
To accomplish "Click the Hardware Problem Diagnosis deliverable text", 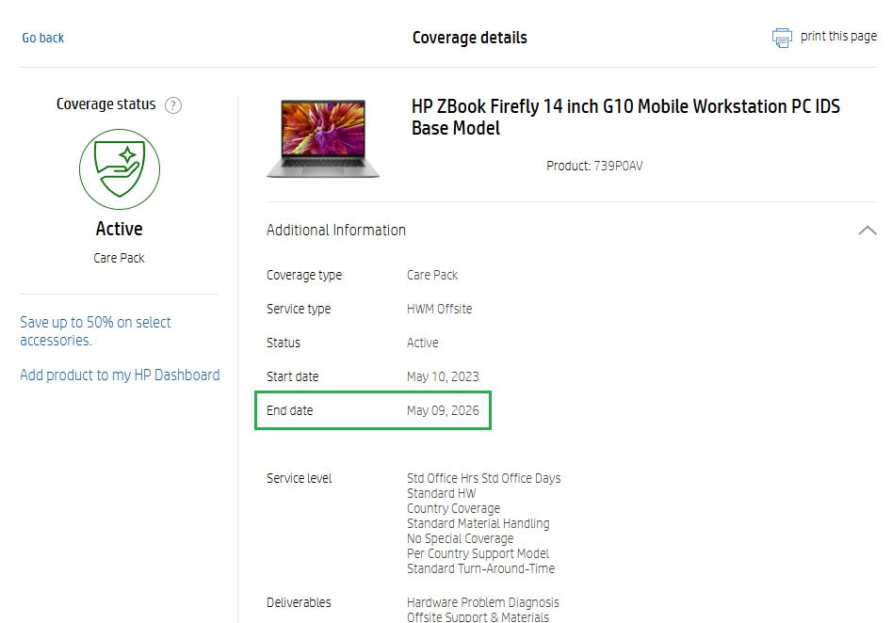I will (482, 602).
